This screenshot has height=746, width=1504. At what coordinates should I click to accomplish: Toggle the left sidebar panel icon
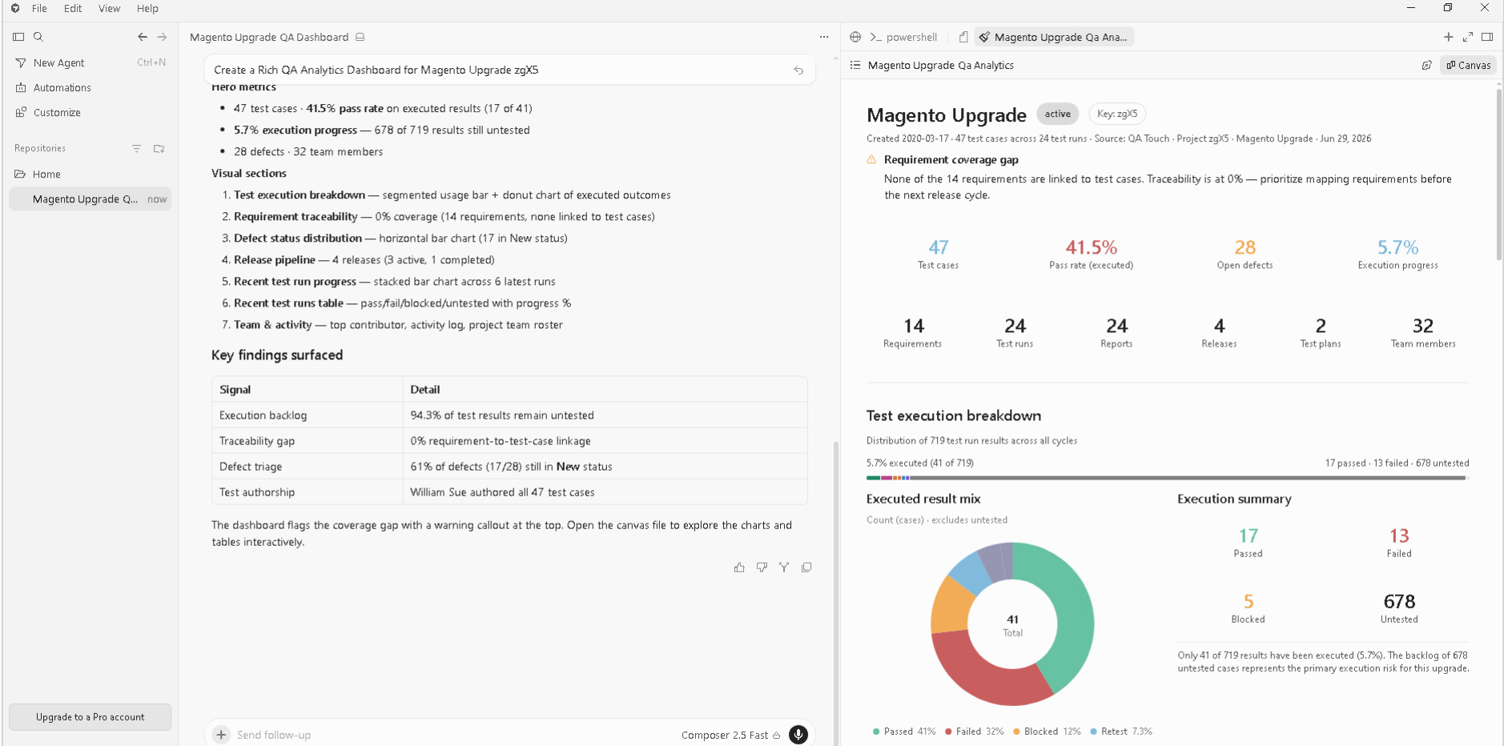click(18, 37)
